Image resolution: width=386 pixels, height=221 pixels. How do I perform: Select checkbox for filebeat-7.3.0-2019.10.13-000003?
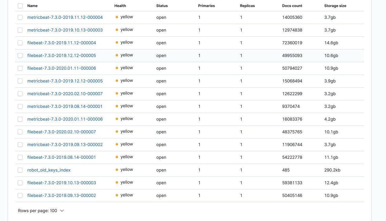click(20, 183)
